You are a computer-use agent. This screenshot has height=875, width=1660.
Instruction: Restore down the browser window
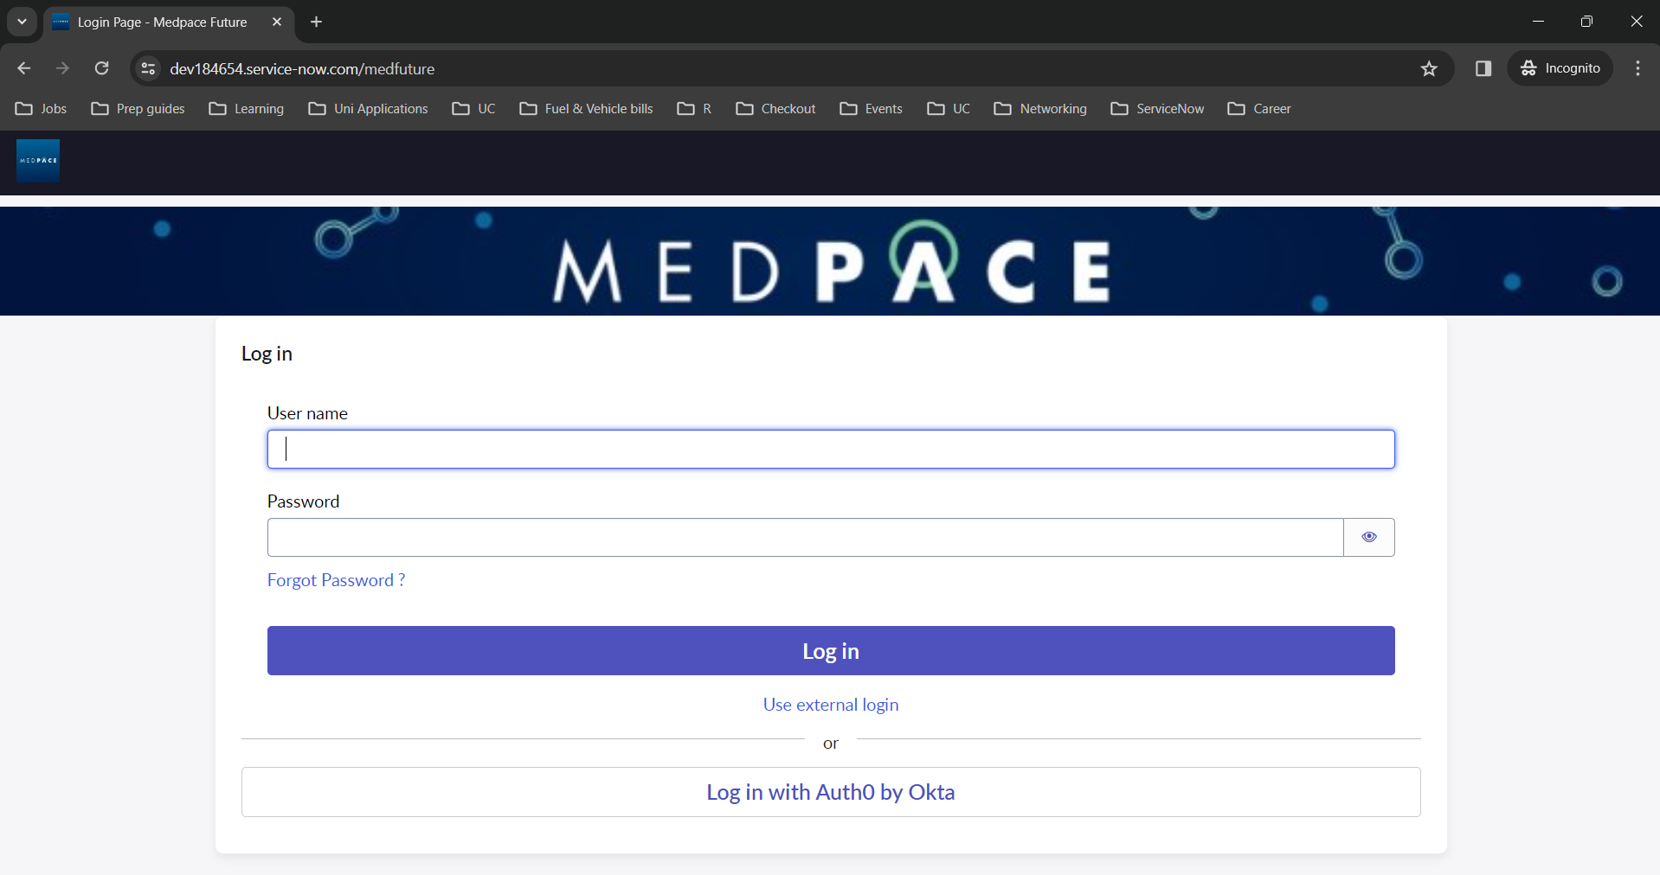(x=1586, y=22)
